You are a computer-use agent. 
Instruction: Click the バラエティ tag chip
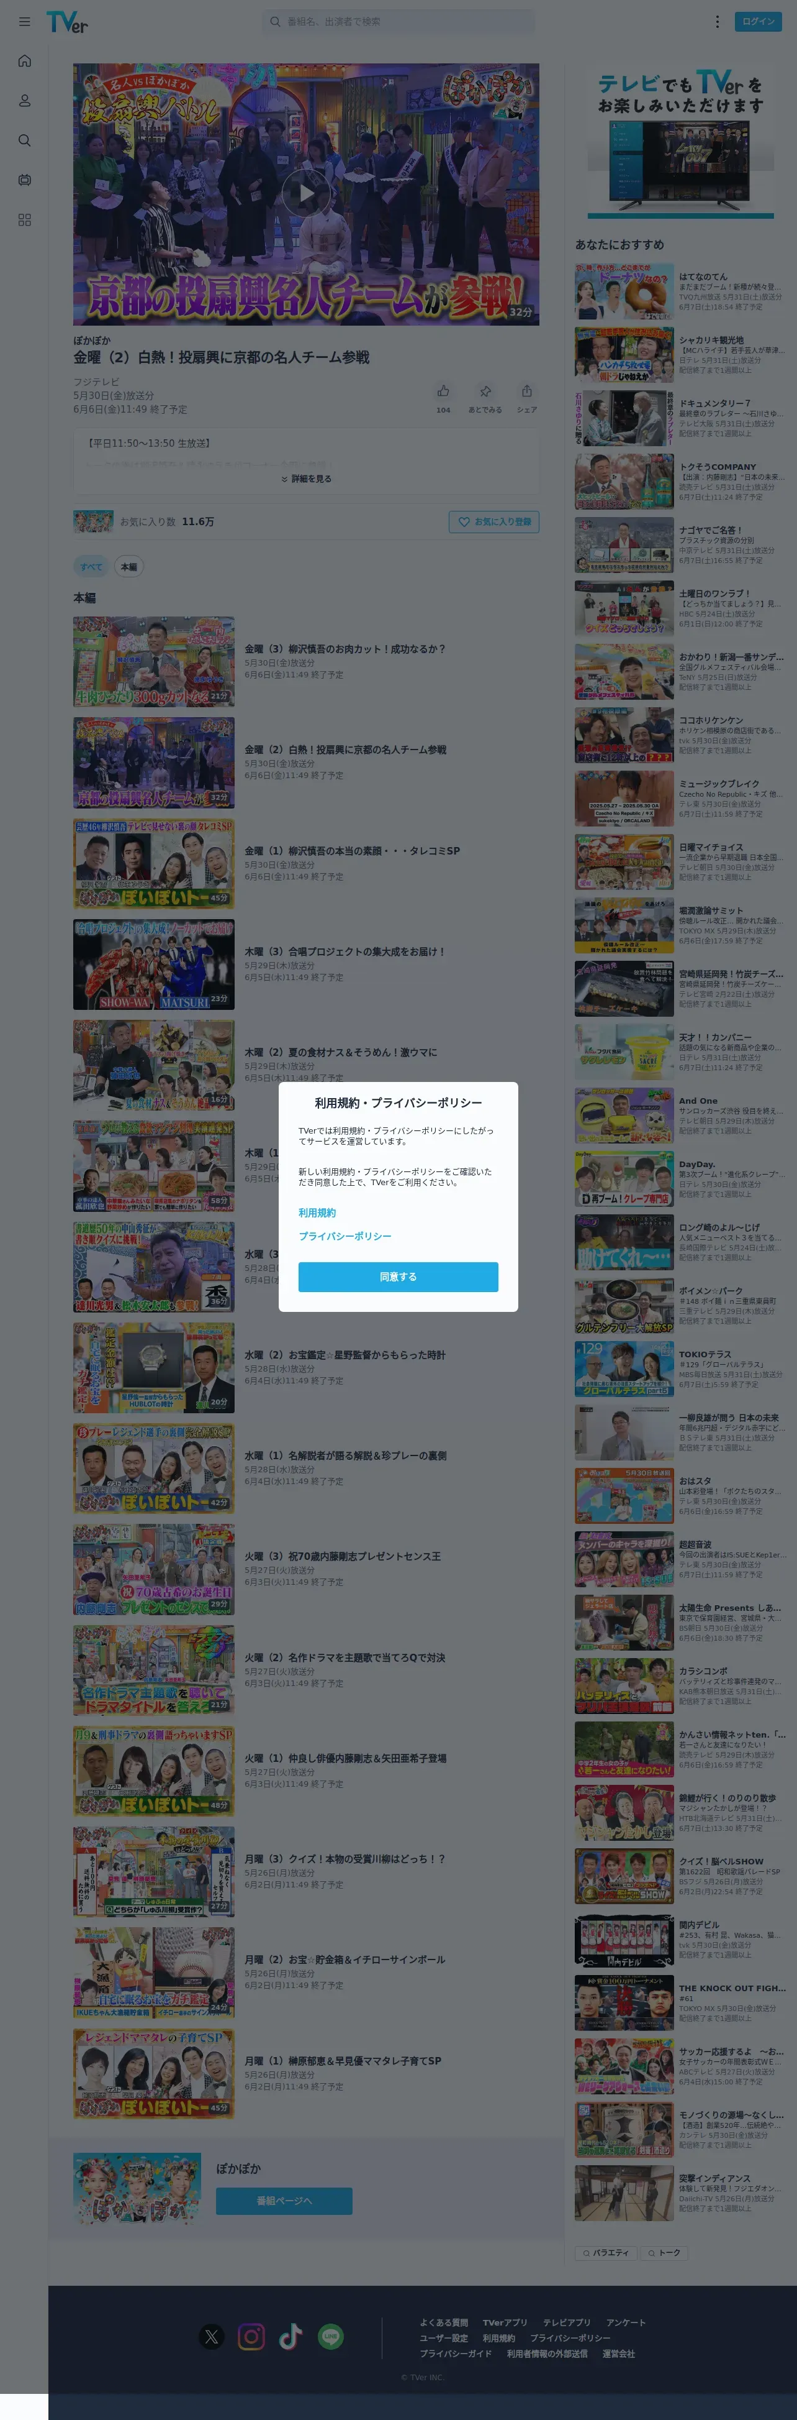(x=605, y=2253)
